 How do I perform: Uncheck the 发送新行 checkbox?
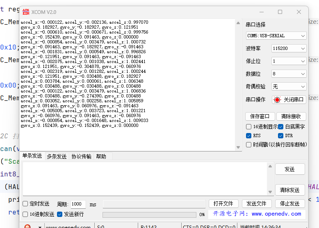click(x=59, y=214)
